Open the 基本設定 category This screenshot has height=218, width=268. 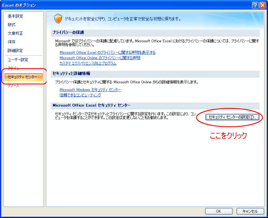(x=15, y=16)
